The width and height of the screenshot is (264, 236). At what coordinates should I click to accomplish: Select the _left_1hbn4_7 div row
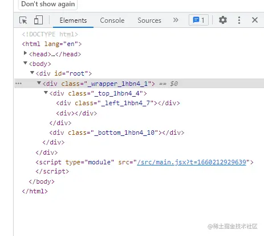click(x=118, y=103)
